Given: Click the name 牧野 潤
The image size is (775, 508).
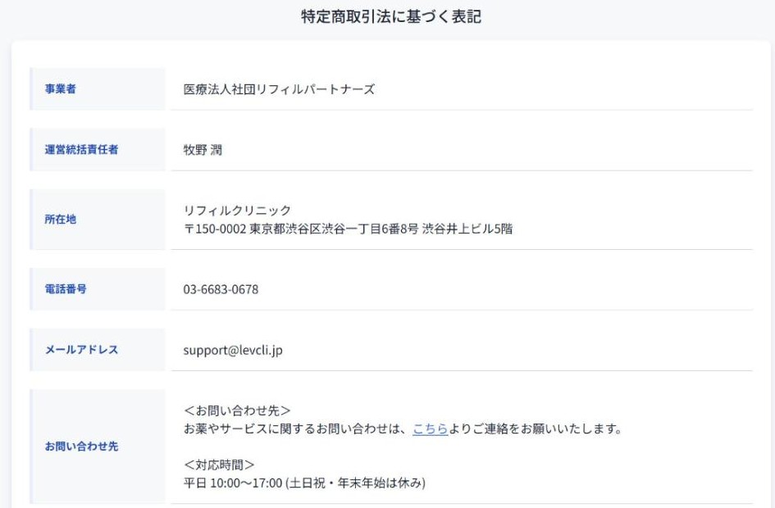Looking at the screenshot, I should pyautogui.click(x=203, y=150).
